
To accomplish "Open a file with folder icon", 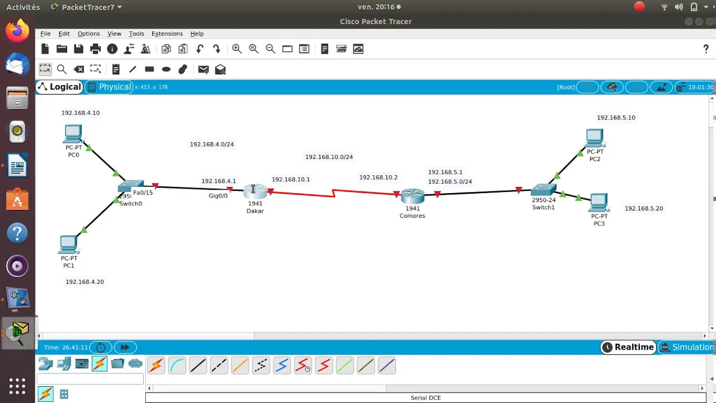I will pos(62,49).
